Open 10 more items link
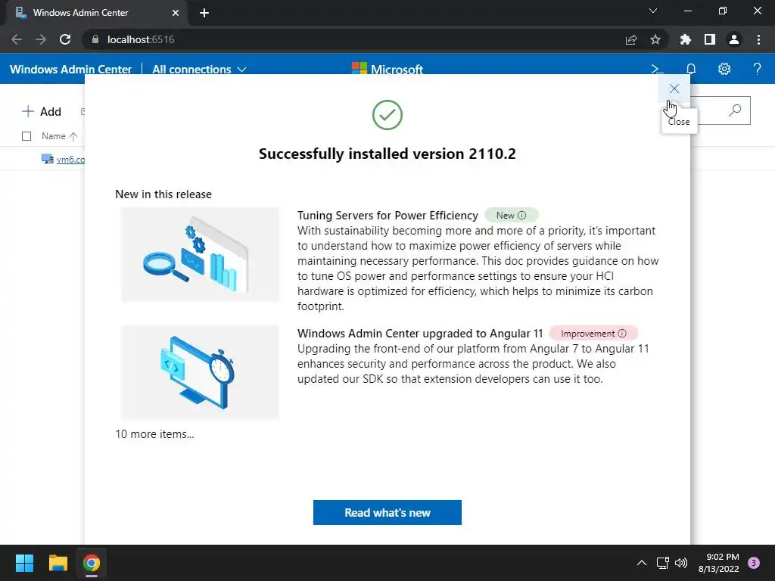The width and height of the screenshot is (775, 581). (x=154, y=434)
